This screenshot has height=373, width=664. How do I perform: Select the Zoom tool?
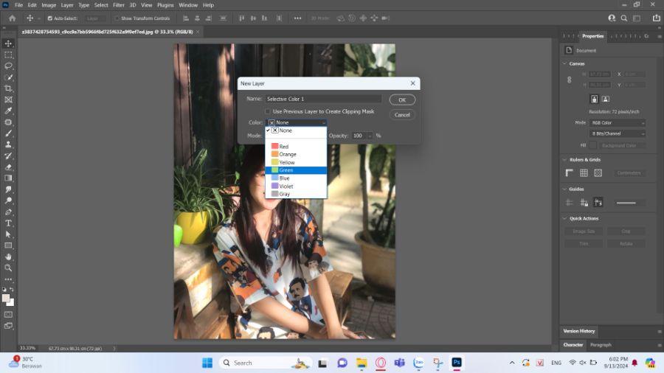[x=8, y=268]
